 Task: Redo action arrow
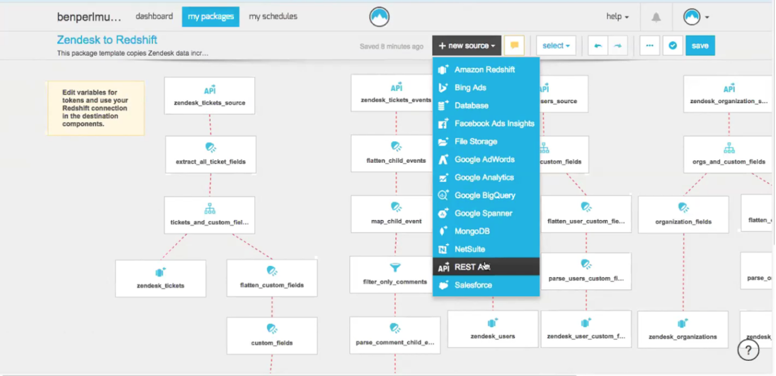pyautogui.click(x=618, y=46)
